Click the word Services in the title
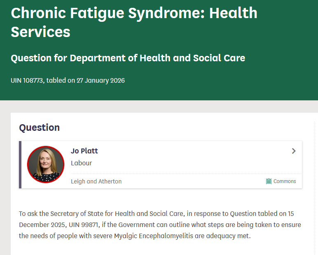Image resolution: width=318 pixels, height=255 pixels. (40, 32)
